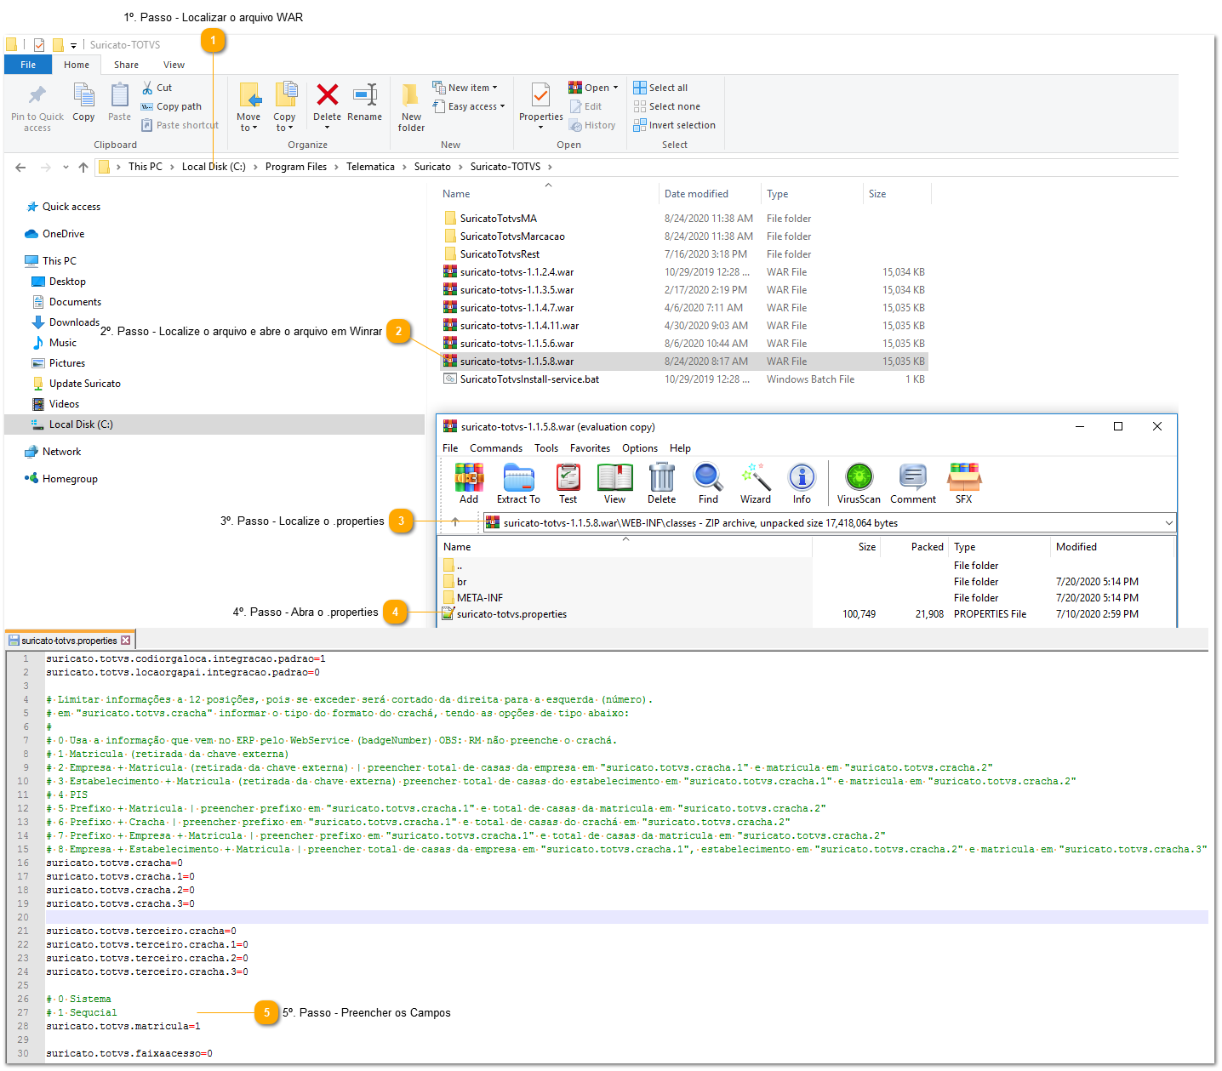Close the suricato-totvs.properties editor tab
The width and height of the screenshot is (1222, 1071).
126,641
